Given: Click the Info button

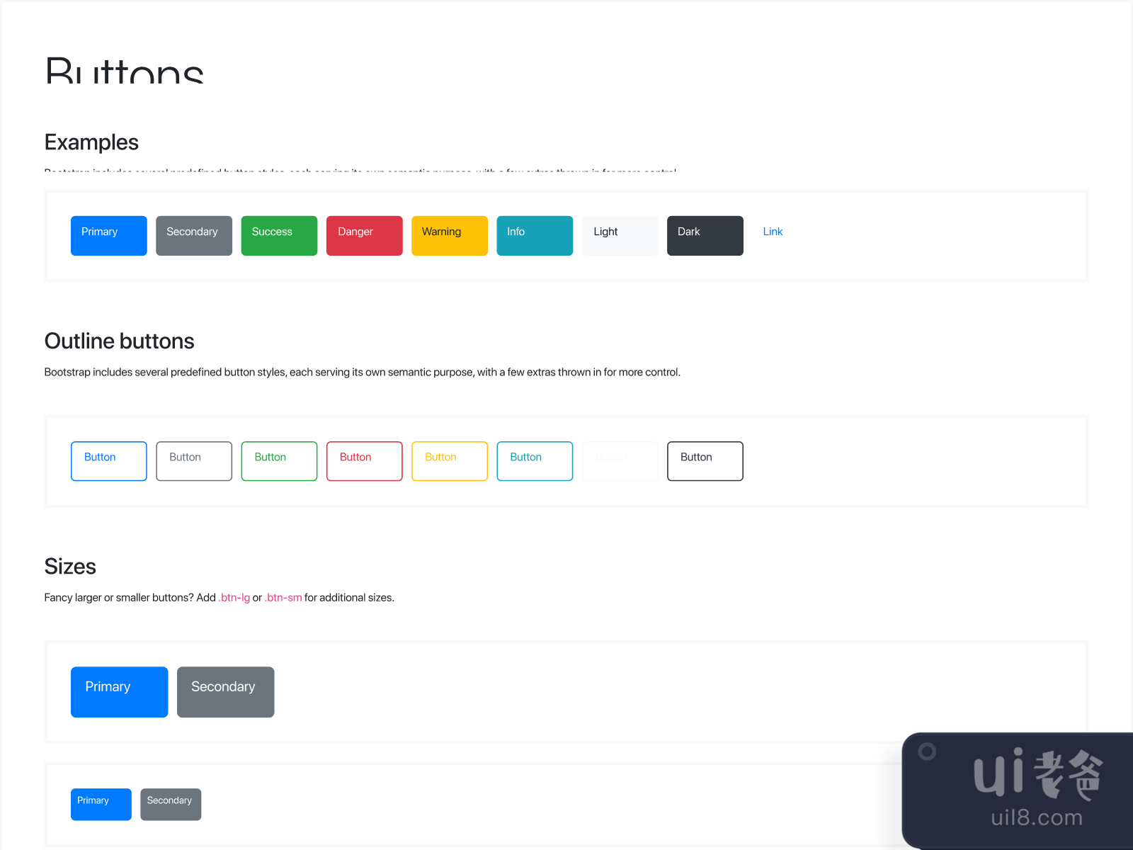Looking at the screenshot, I should (534, 235).
